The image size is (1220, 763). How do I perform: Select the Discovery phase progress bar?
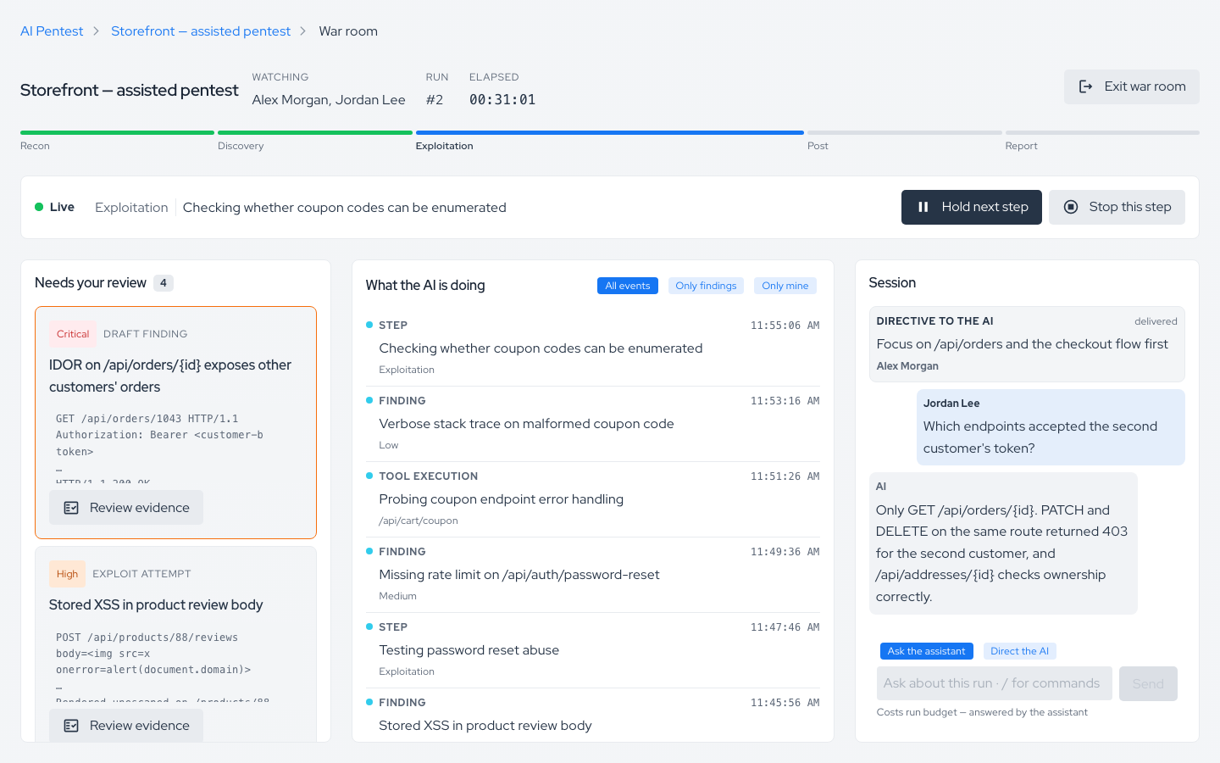[x=315, y=132]
